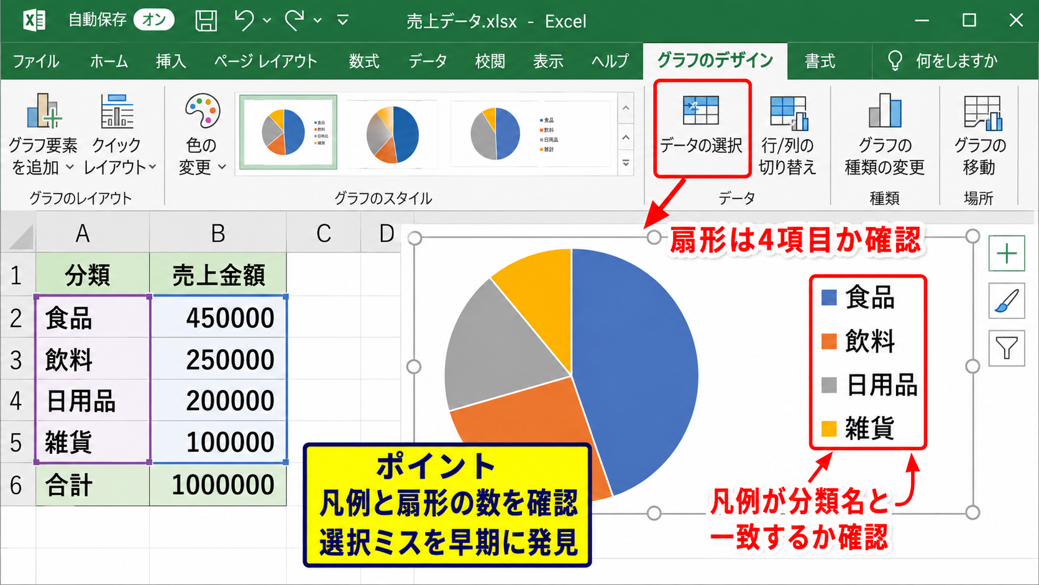The image size is (1039, 585).
Task: Open the ファイル tab
Action: point(36,61)
